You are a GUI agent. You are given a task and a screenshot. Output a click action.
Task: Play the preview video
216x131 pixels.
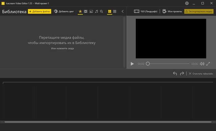click(132, 64)
